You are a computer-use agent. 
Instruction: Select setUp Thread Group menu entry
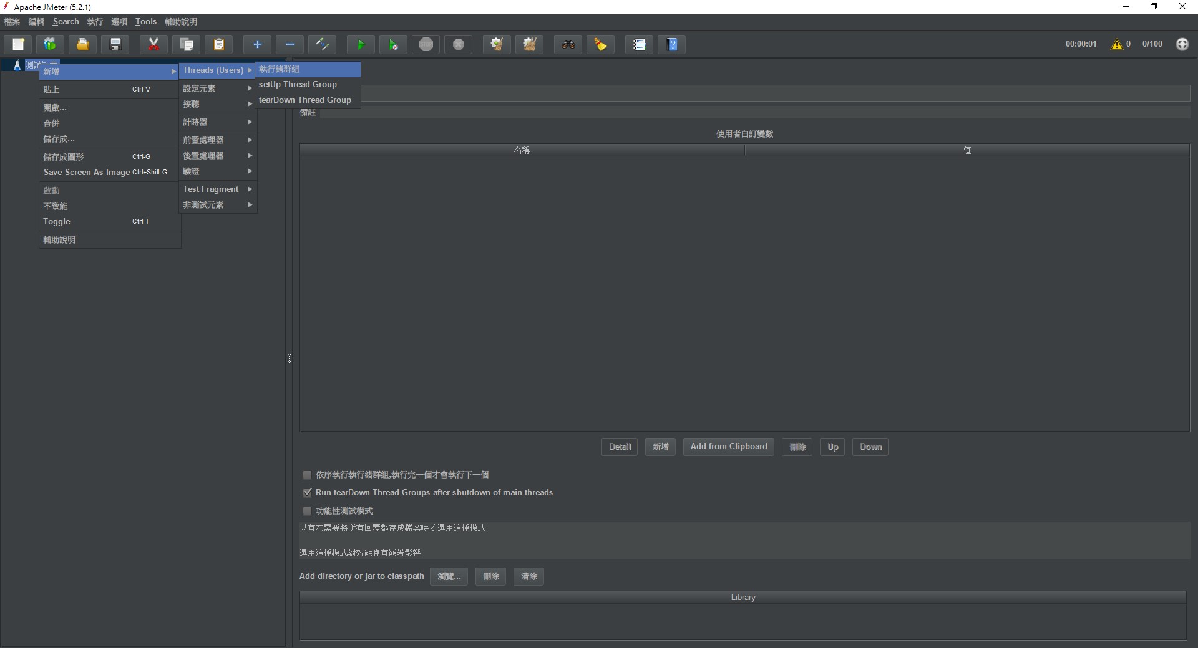point(298,84)
